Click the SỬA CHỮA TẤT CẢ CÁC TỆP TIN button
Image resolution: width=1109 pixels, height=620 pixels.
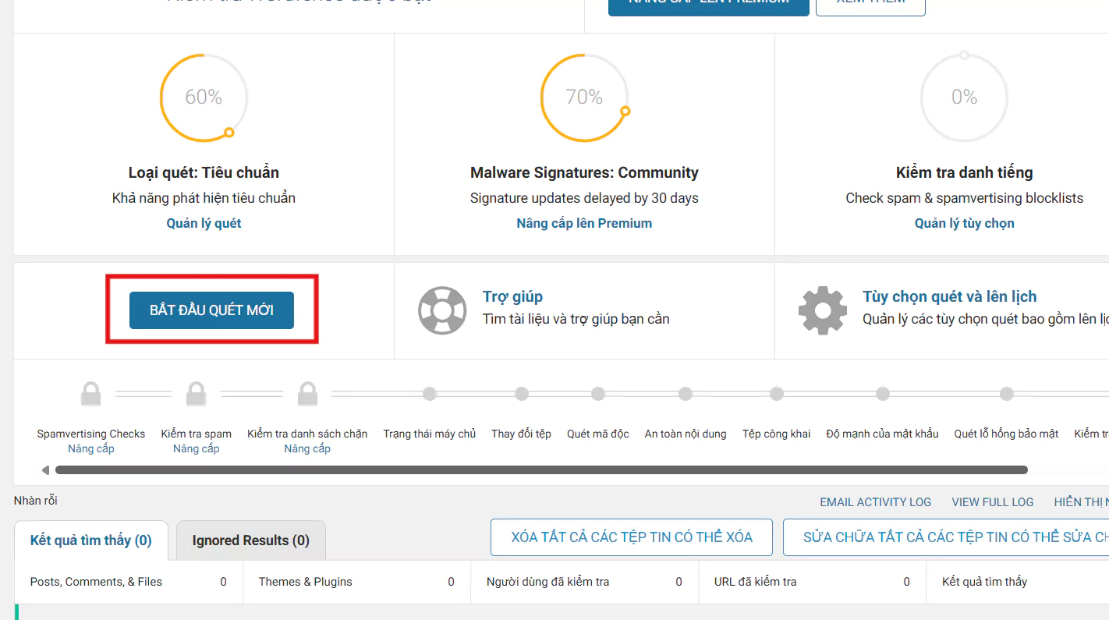946,537
